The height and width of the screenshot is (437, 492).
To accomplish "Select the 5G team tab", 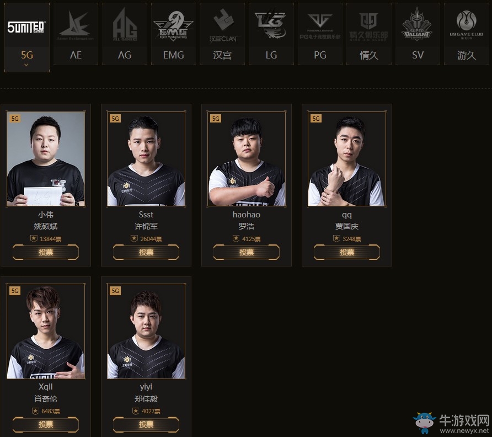I will pos(27,38).
